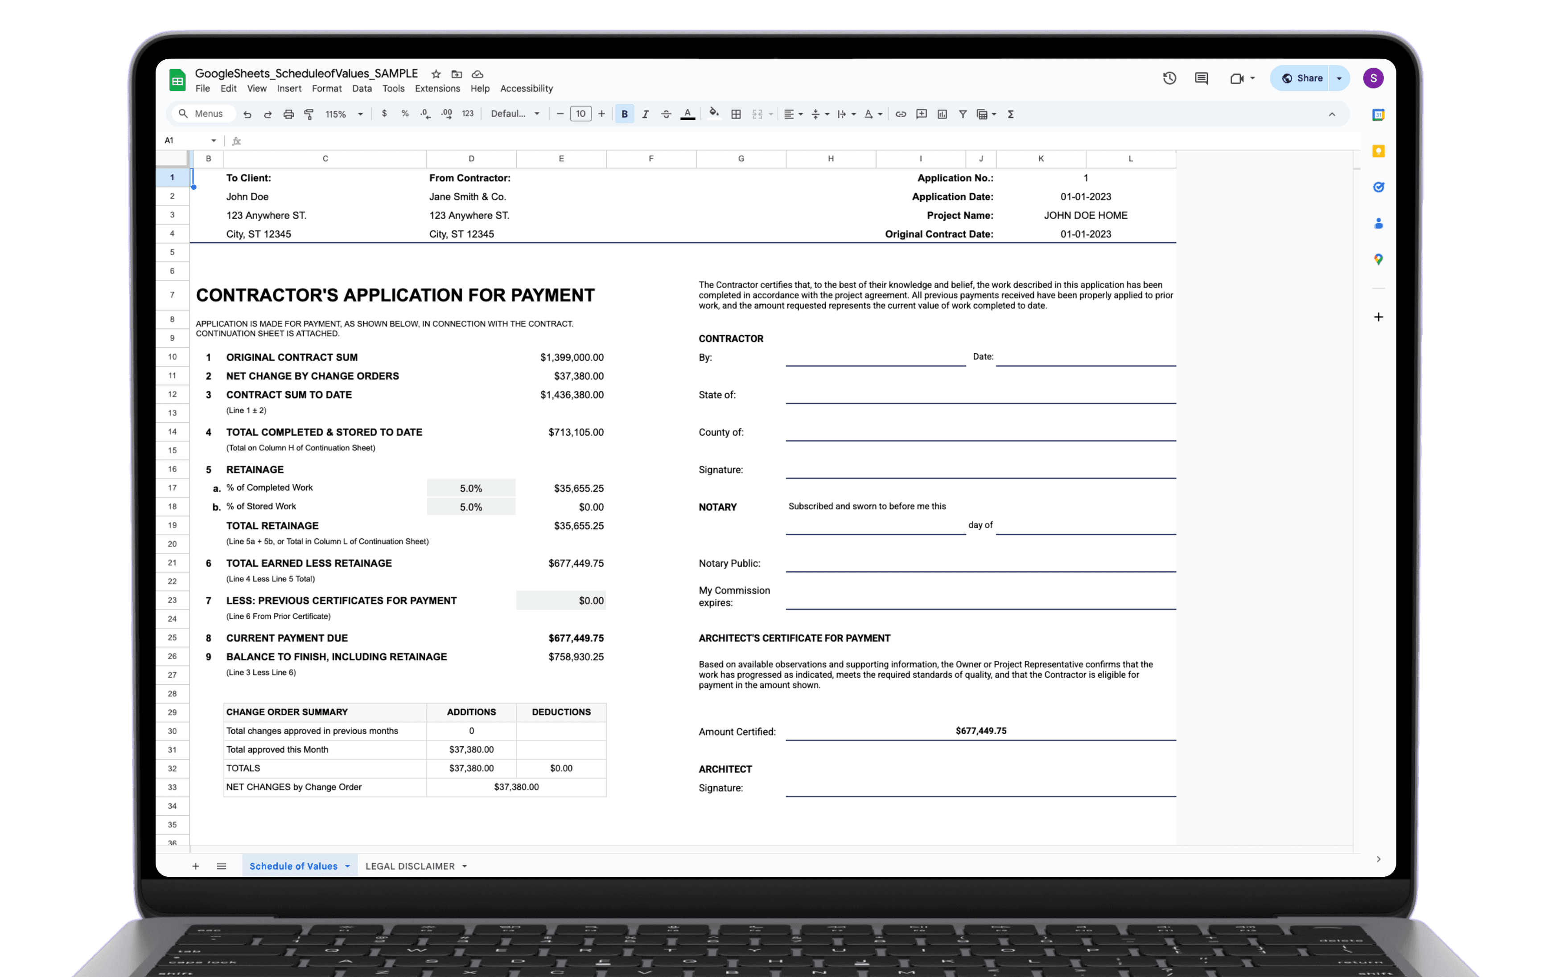Open the Schedule of Values sheet tab menu
This screenshot has width=1552, height=977.
347,866
